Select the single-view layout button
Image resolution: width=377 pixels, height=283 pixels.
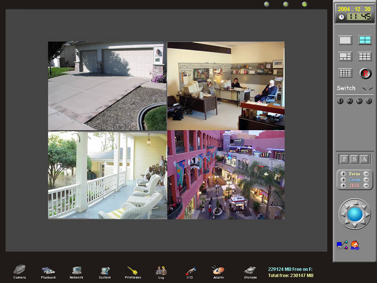pos(345,41)
